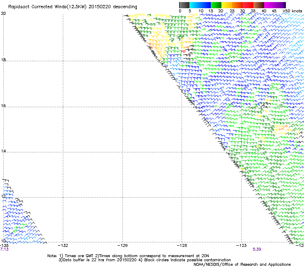
Task: Click the latitude label 16
Action: (x=3, y=106)
